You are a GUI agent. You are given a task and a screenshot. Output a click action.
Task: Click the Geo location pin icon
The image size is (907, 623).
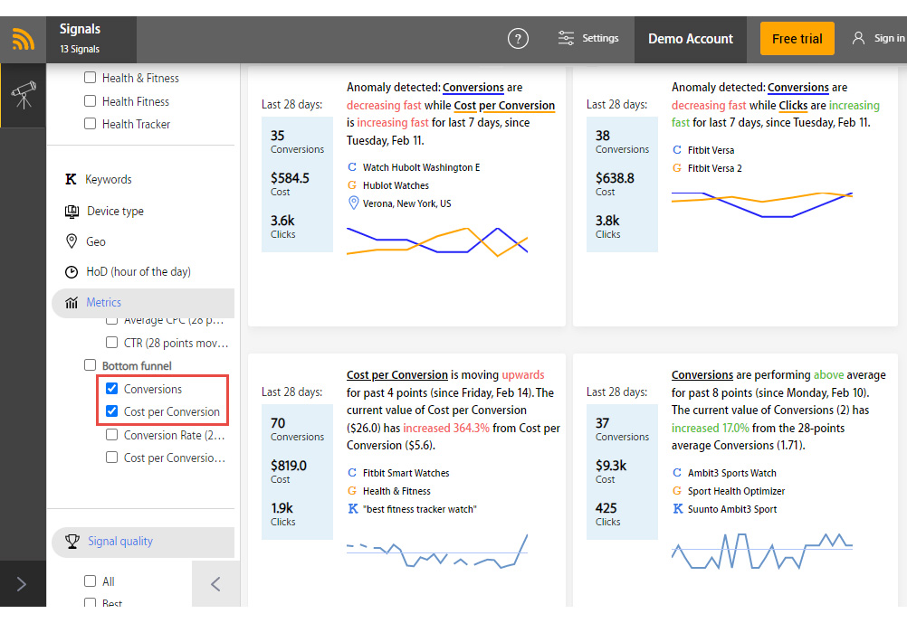pyautogui.click(x=72, y=241)
